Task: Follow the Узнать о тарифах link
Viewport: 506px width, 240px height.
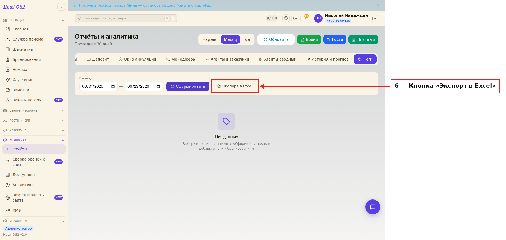Action: point(194,5)
